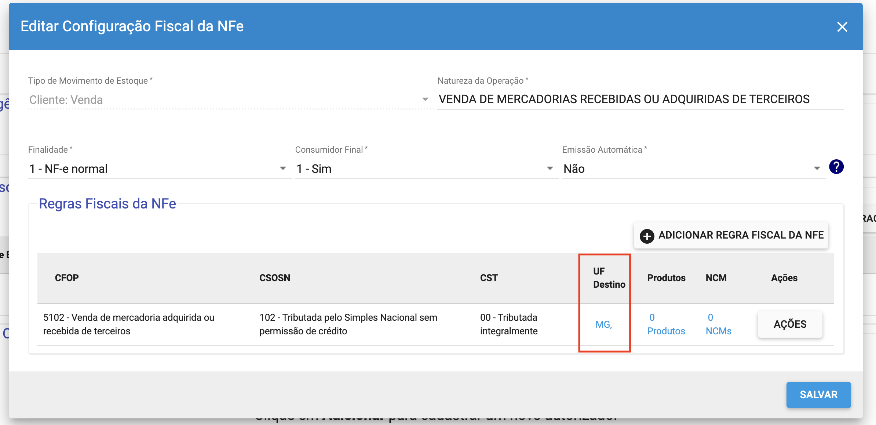Open Tipo de Movimento de Estoque dropdown
The image size is (876, 425).
[x=230, y=99]
